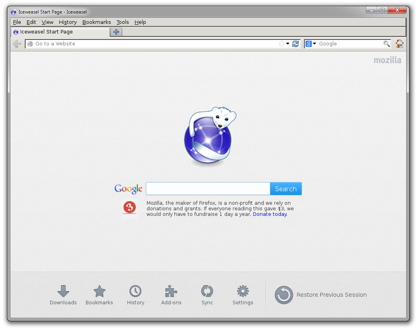Click the globe icon in the address bar
417x329 pixels.
pyautogui.click(x=30, y=44)
